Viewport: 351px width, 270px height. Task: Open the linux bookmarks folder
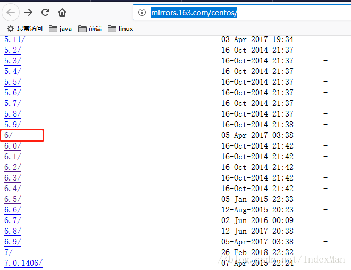pyautogui.click(x=121, y=29)
